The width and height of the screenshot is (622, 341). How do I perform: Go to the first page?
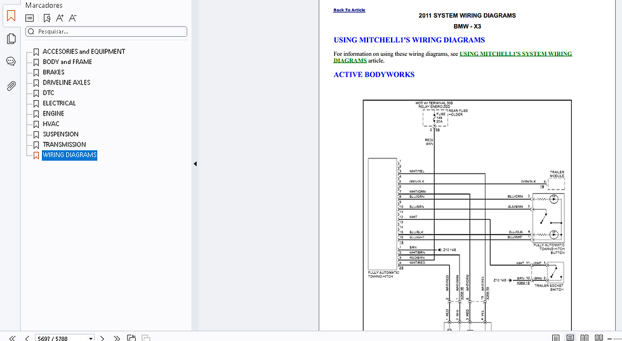(12, 338)
